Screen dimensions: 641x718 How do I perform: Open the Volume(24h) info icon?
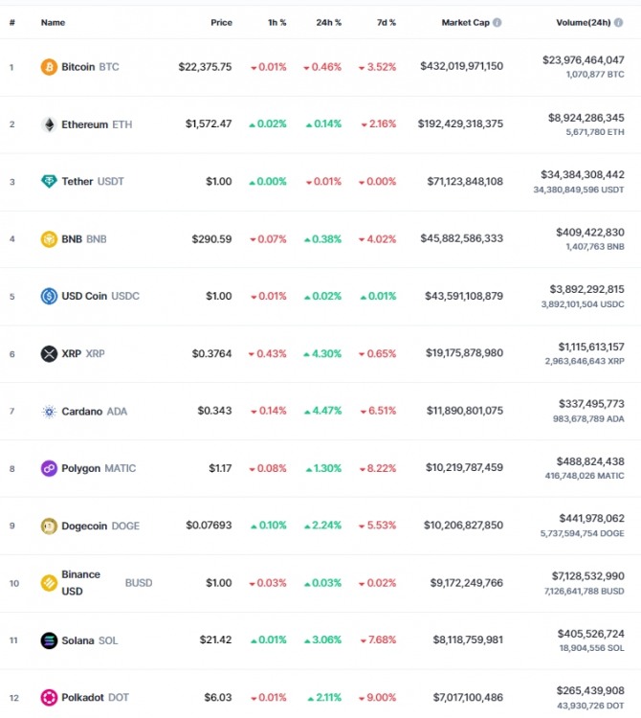tap(632, 22)
